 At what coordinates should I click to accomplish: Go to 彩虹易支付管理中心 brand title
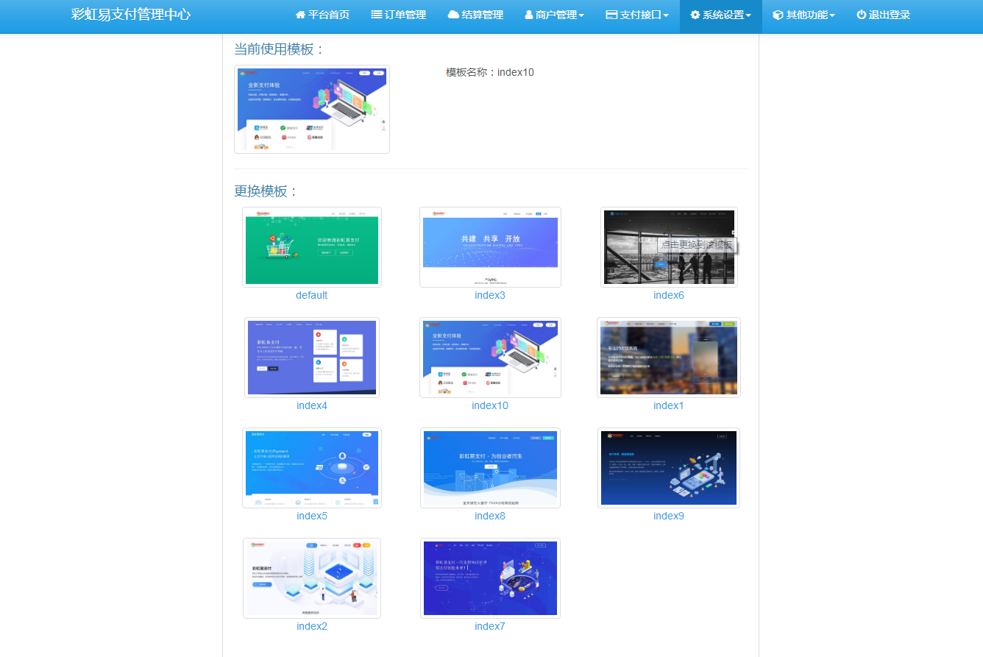tap(131, 15)
